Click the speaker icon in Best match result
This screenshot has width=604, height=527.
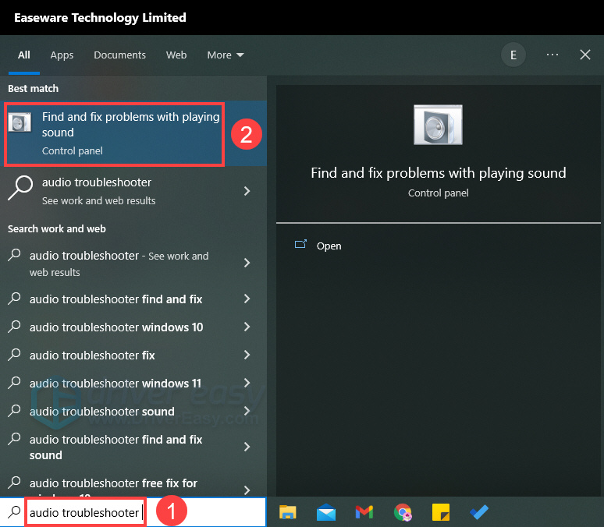(20, 122)
